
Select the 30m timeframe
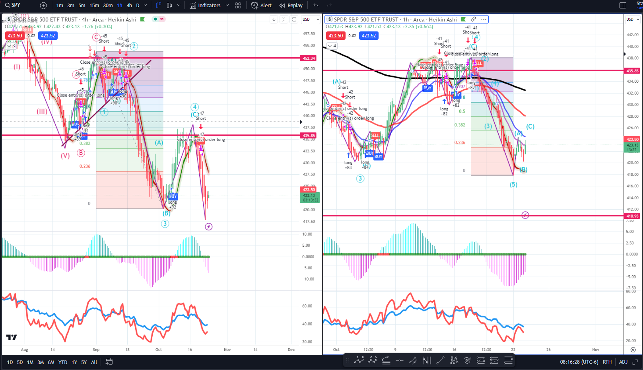[108, 6]
